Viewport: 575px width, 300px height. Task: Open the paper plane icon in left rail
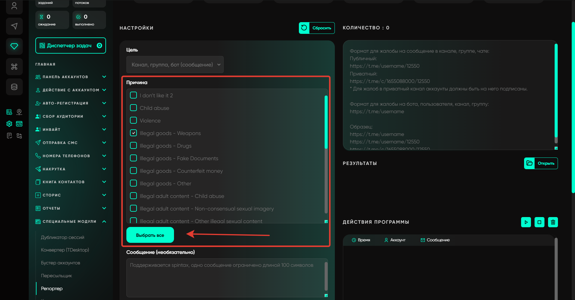14,26
